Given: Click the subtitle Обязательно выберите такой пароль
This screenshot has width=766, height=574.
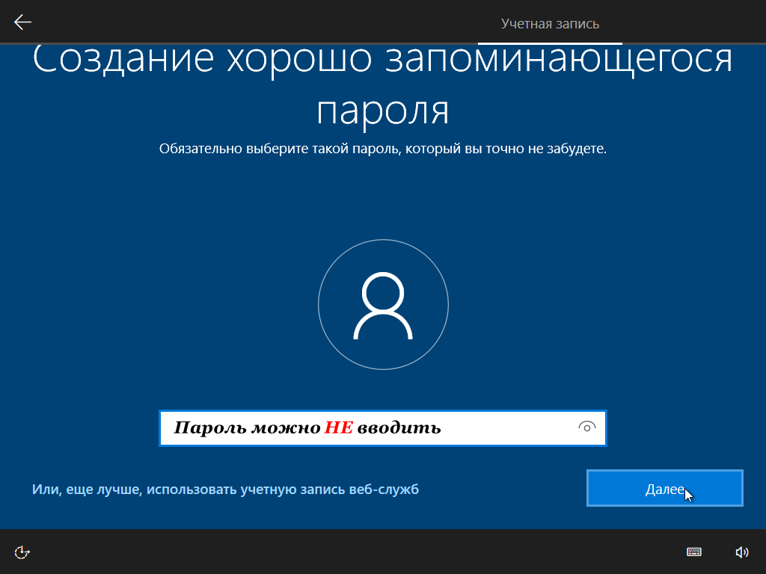Looking at the screenshot, I should click(382, 149).
